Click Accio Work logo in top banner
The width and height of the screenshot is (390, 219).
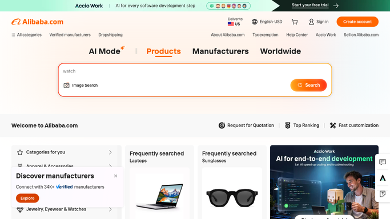pos(89,6)
